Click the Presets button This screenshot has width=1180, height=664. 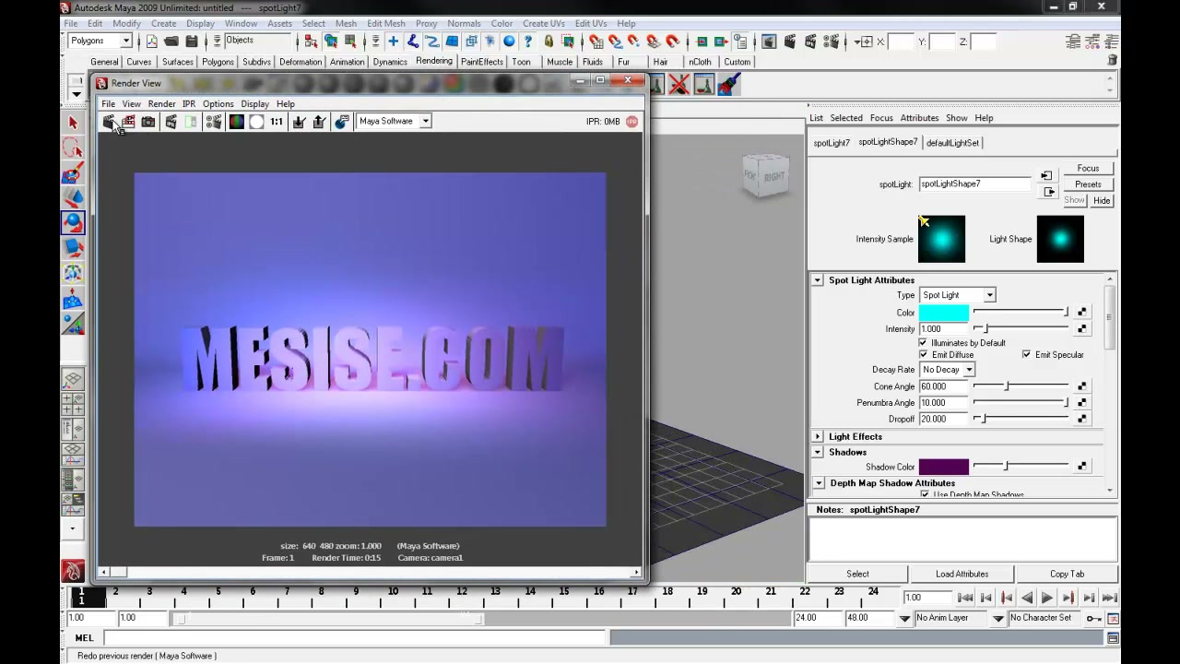coord(1088,184)
